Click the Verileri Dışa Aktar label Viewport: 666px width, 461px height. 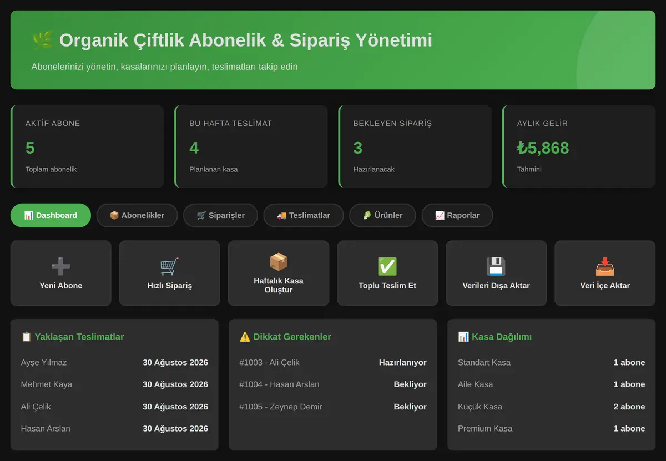pos(496,286)
